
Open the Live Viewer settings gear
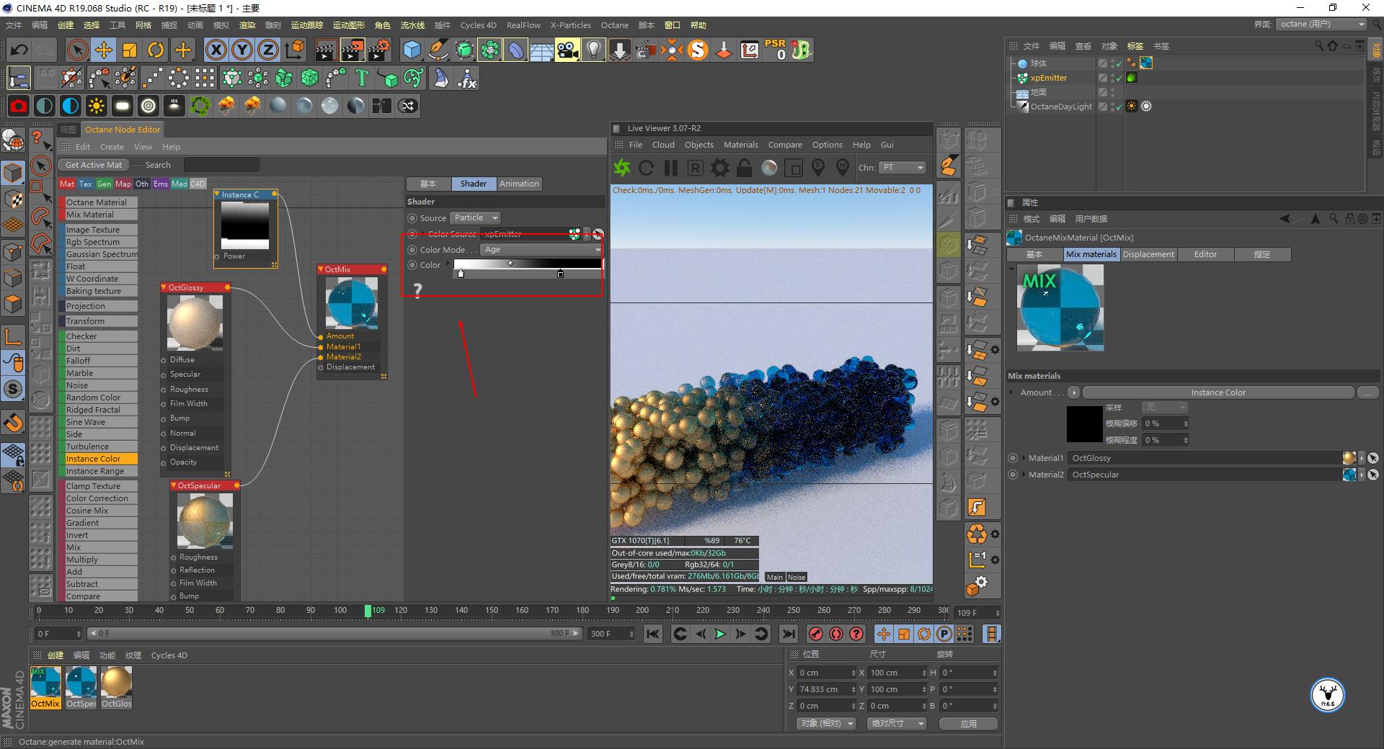(x=719, y=168)
